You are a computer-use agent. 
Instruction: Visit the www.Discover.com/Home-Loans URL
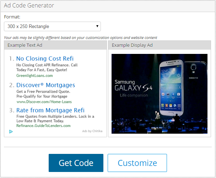[44, 102]
